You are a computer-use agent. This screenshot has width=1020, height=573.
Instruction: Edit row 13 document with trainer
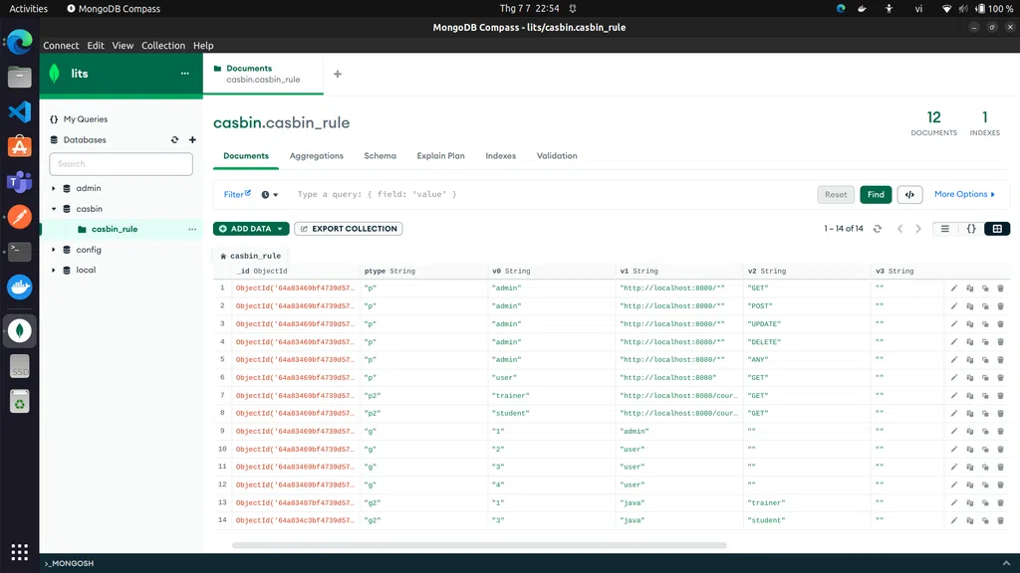[953, 502]
